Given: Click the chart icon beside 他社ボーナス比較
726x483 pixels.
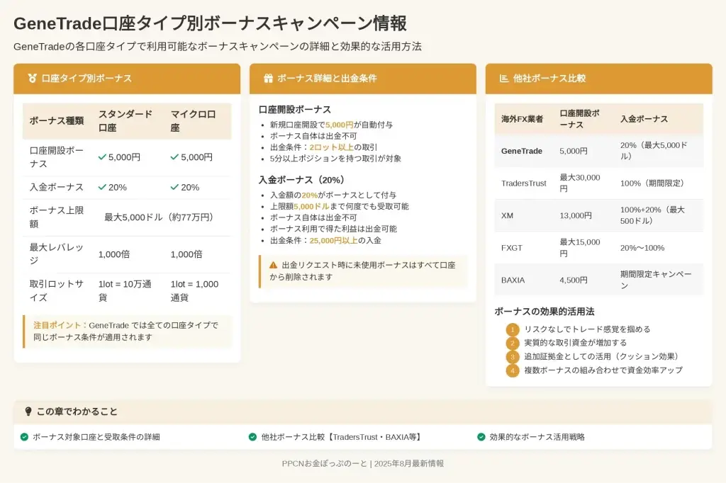Looking at the screenshot, I should [504, 79].
